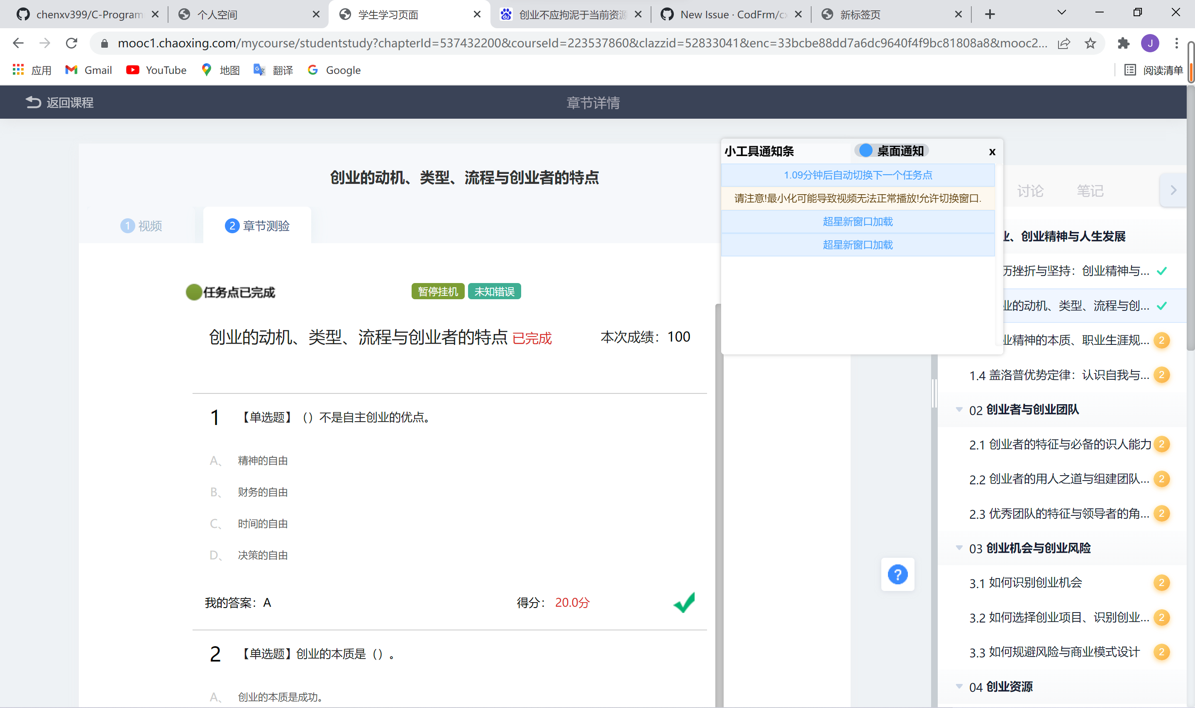Collapse section 02 创业者与创业团队
Image resolution: width=1195 pixels, height=708 pixels.
[959, 409]
